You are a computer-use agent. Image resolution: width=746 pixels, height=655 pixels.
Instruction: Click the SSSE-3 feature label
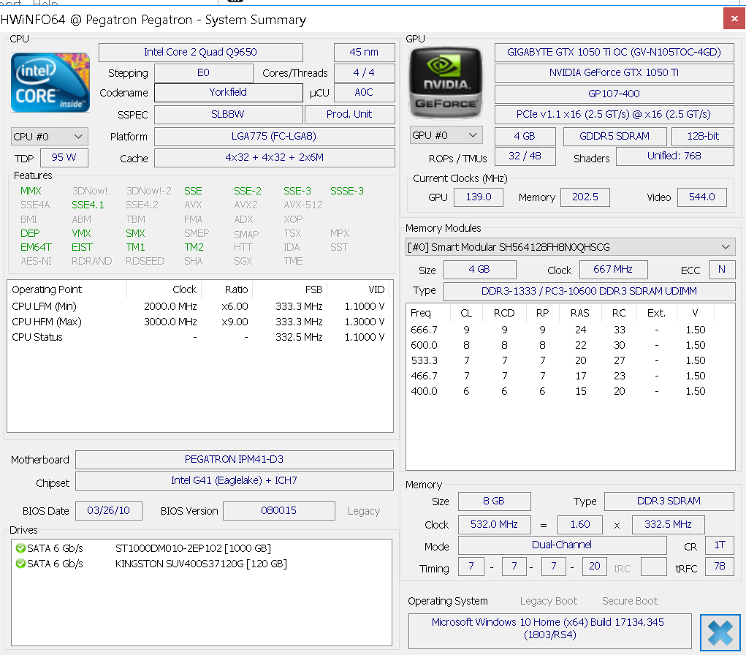[347, 191]
